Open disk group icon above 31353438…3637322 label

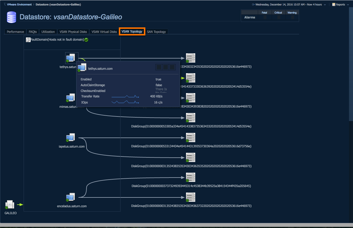coord(190,197)
